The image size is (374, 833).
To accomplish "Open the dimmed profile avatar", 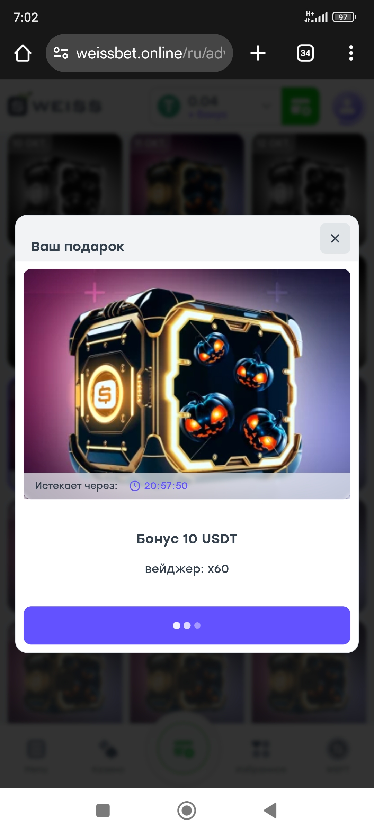I will pyautogui.click(x=347, y=107).
